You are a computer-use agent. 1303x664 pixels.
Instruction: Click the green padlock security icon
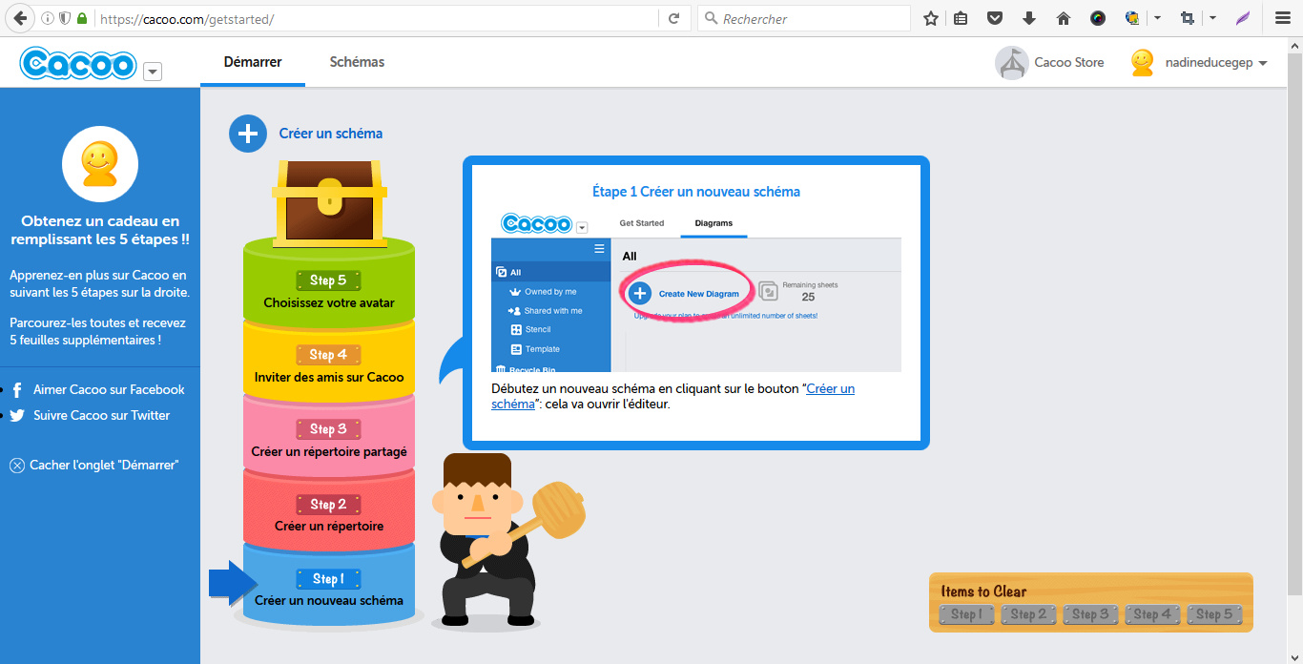coord(82,18)
